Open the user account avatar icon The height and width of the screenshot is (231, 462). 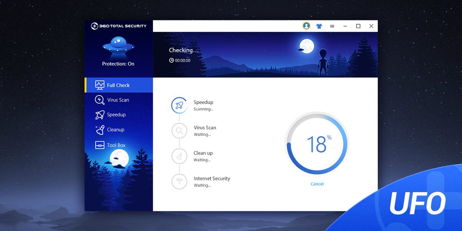click(x=306, y=26)
